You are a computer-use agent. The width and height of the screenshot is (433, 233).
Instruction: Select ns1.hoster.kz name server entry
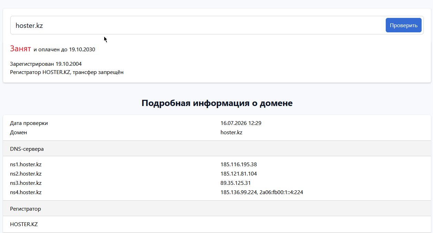[26, 165]
